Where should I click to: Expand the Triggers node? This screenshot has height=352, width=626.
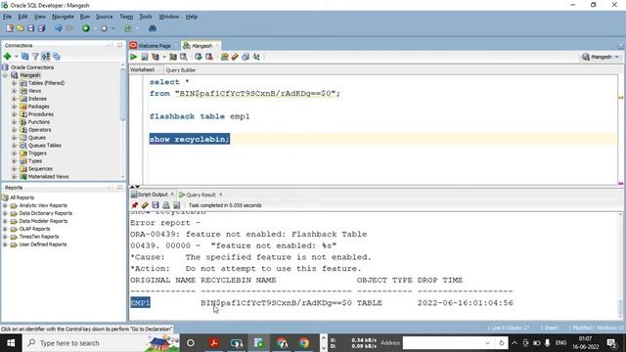click(x=14, y=154)
